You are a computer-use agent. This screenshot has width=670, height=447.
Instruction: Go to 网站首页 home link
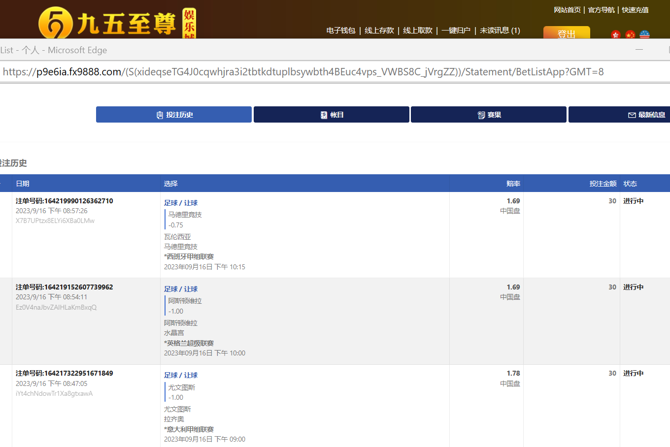(x=567, y=10)
